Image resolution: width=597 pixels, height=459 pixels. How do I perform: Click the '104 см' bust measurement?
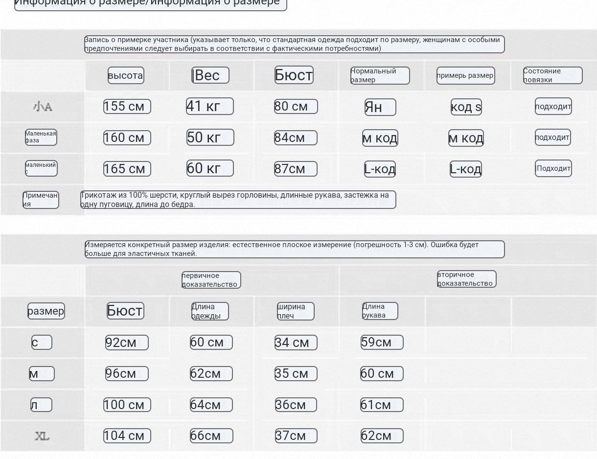[x=127, y=436]
